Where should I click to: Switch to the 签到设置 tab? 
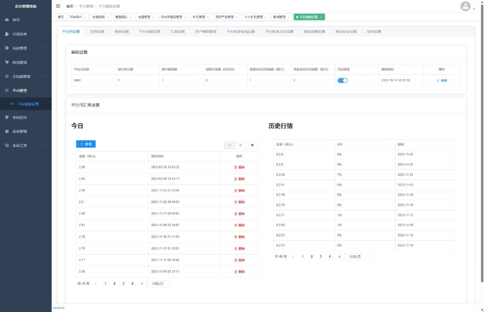point(97,31)
